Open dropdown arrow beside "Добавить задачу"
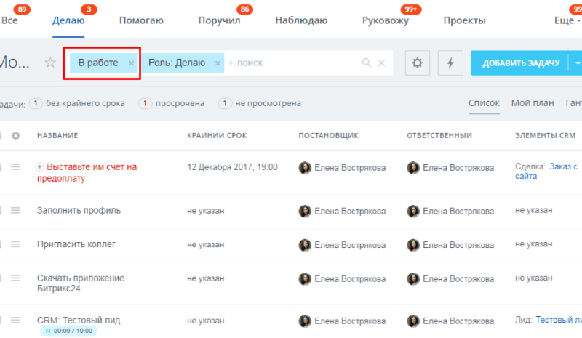Screen dimensions: 582x338 pyautogui.click(x=577, y=63)
